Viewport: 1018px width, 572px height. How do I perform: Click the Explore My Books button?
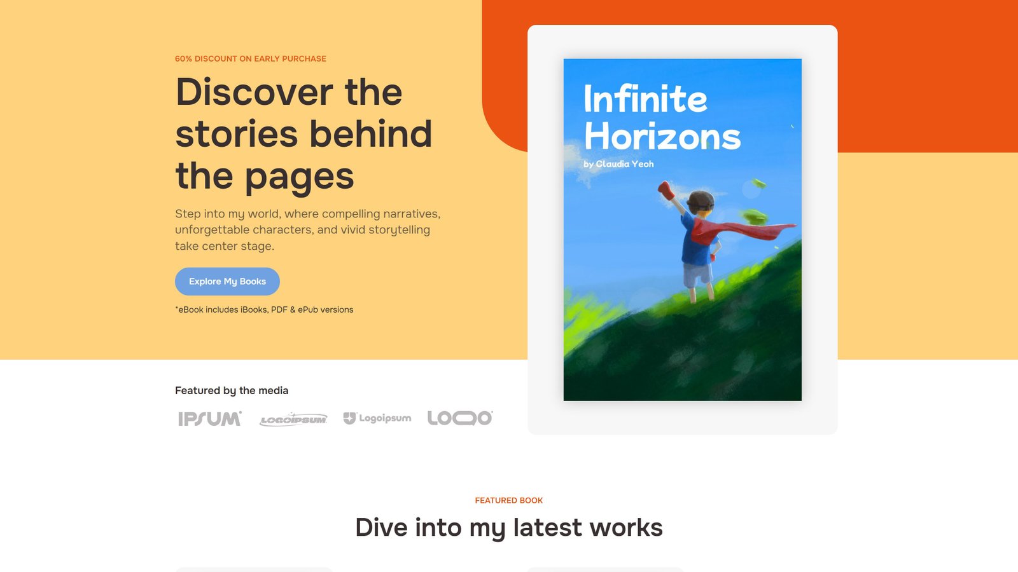tap(227, 282)
